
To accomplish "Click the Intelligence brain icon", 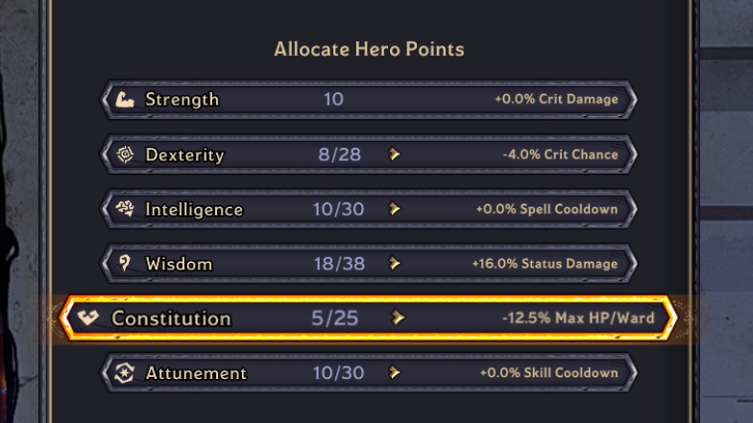I will click(x=125, y=209).
